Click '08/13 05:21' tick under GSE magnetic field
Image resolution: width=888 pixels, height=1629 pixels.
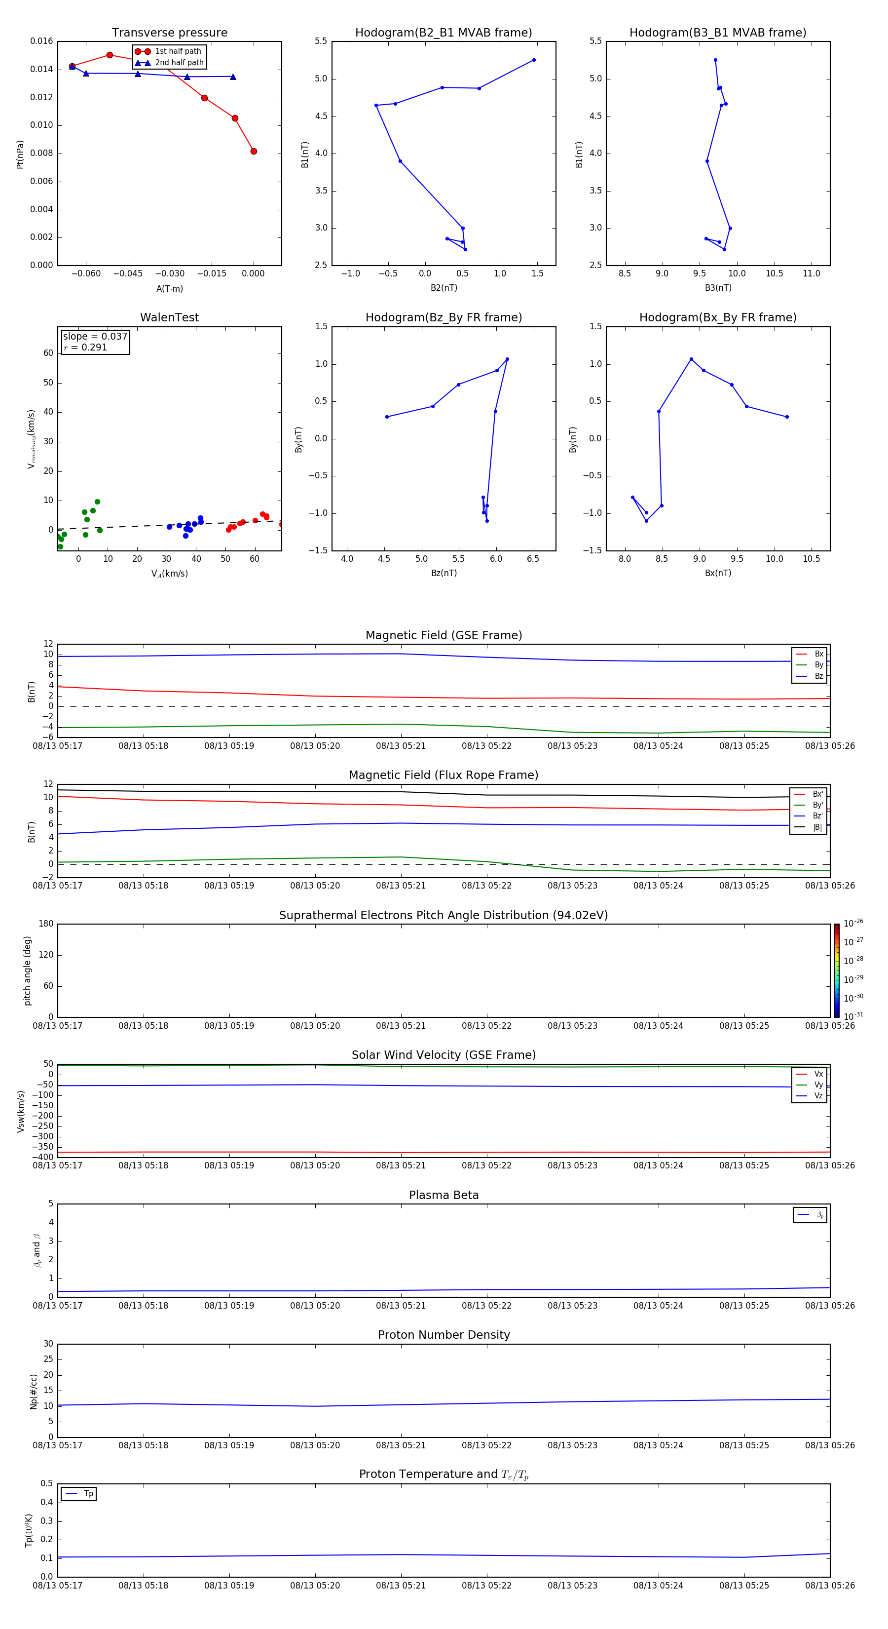401,746
